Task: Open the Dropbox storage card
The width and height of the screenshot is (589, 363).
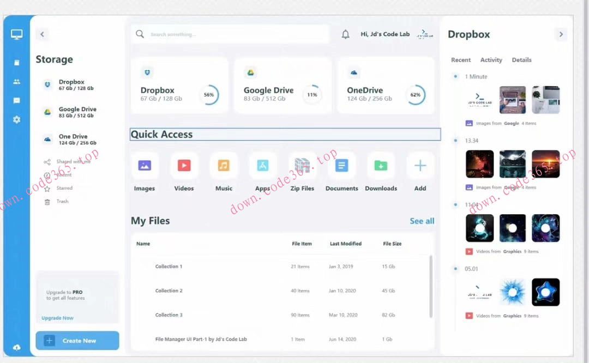Action: (x=179, y=85)
